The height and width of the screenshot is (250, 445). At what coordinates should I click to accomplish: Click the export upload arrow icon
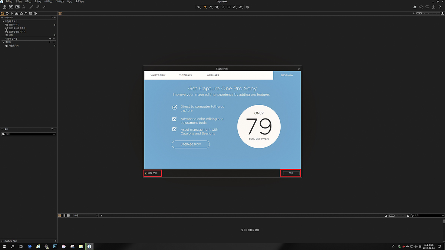(x=434, y=7)
